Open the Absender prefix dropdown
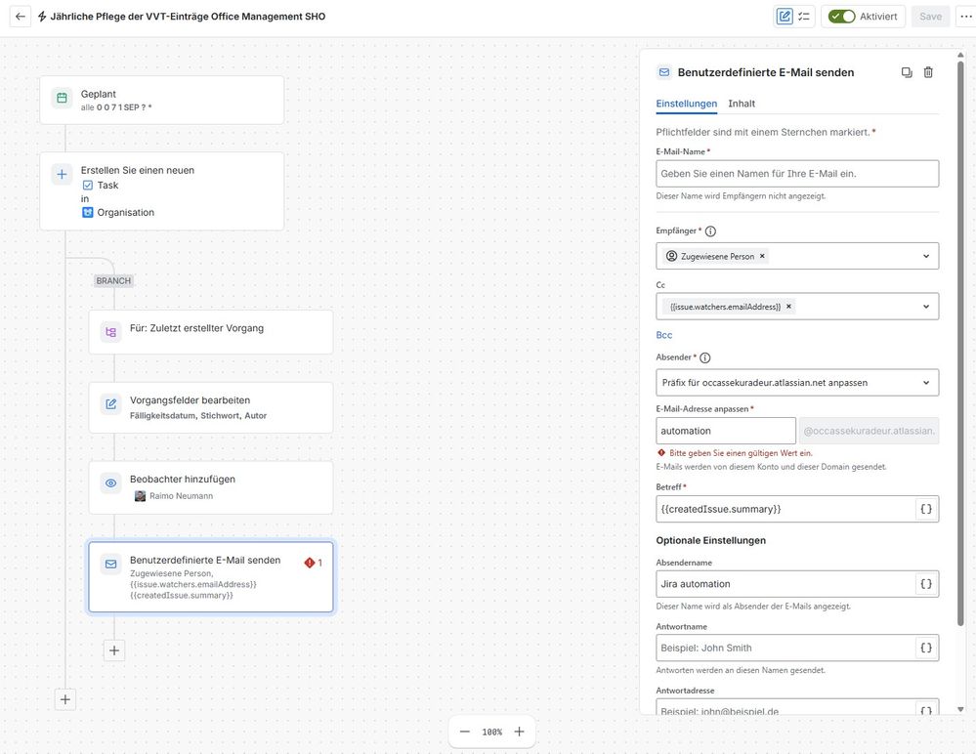This screenshot has height=754, width=976. tap(797, 383)
